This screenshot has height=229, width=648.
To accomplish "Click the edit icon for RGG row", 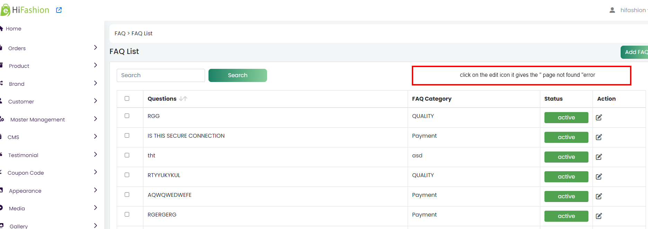I will 599,118.
